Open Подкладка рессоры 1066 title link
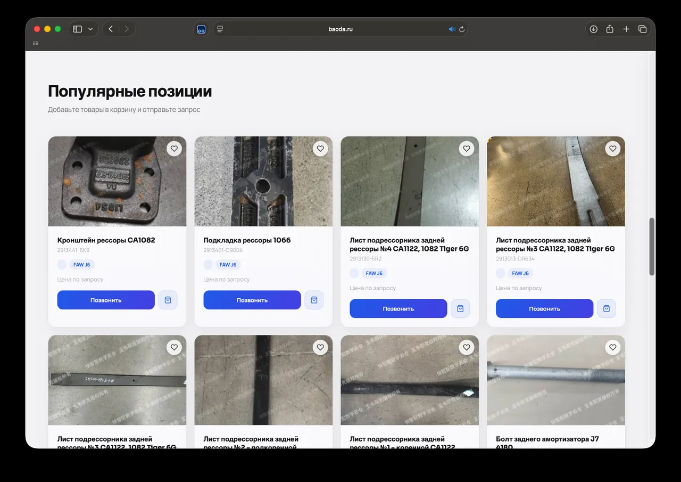 [x=247, y=240]
